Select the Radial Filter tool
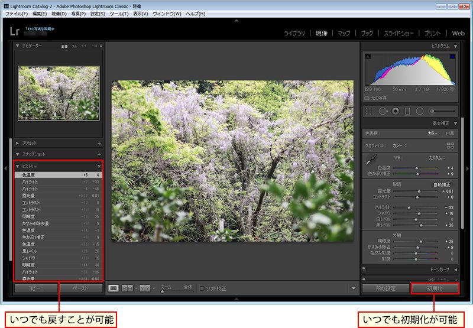The image size is (473, 328). coord(420,111)
